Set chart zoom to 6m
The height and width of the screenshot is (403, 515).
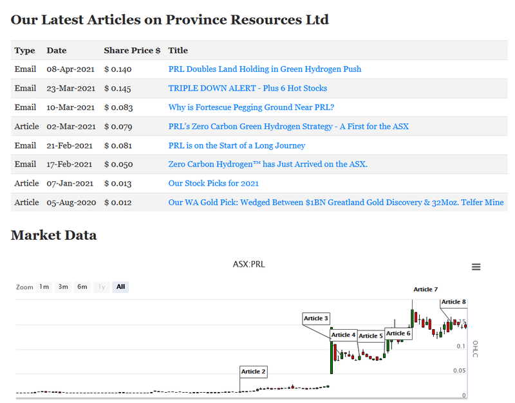pyautogui.click(x=82, y=287)
